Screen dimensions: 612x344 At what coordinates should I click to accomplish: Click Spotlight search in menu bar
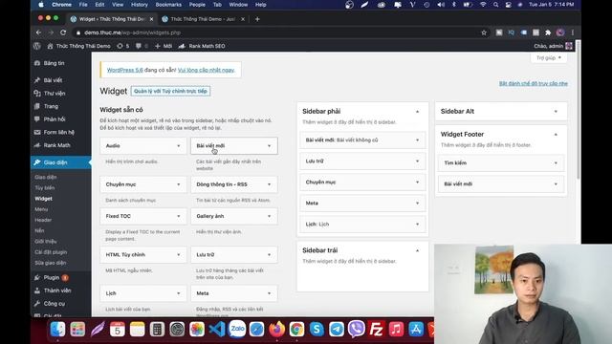click(495, 5)
